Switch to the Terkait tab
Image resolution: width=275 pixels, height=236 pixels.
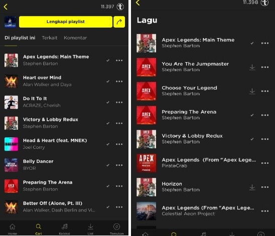click(50, 38)
